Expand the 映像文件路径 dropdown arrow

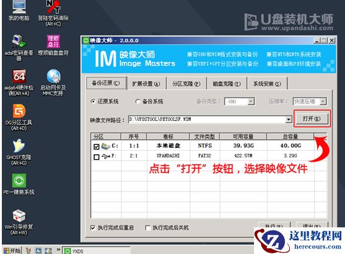pyautogui.click(x=289, y=120)
